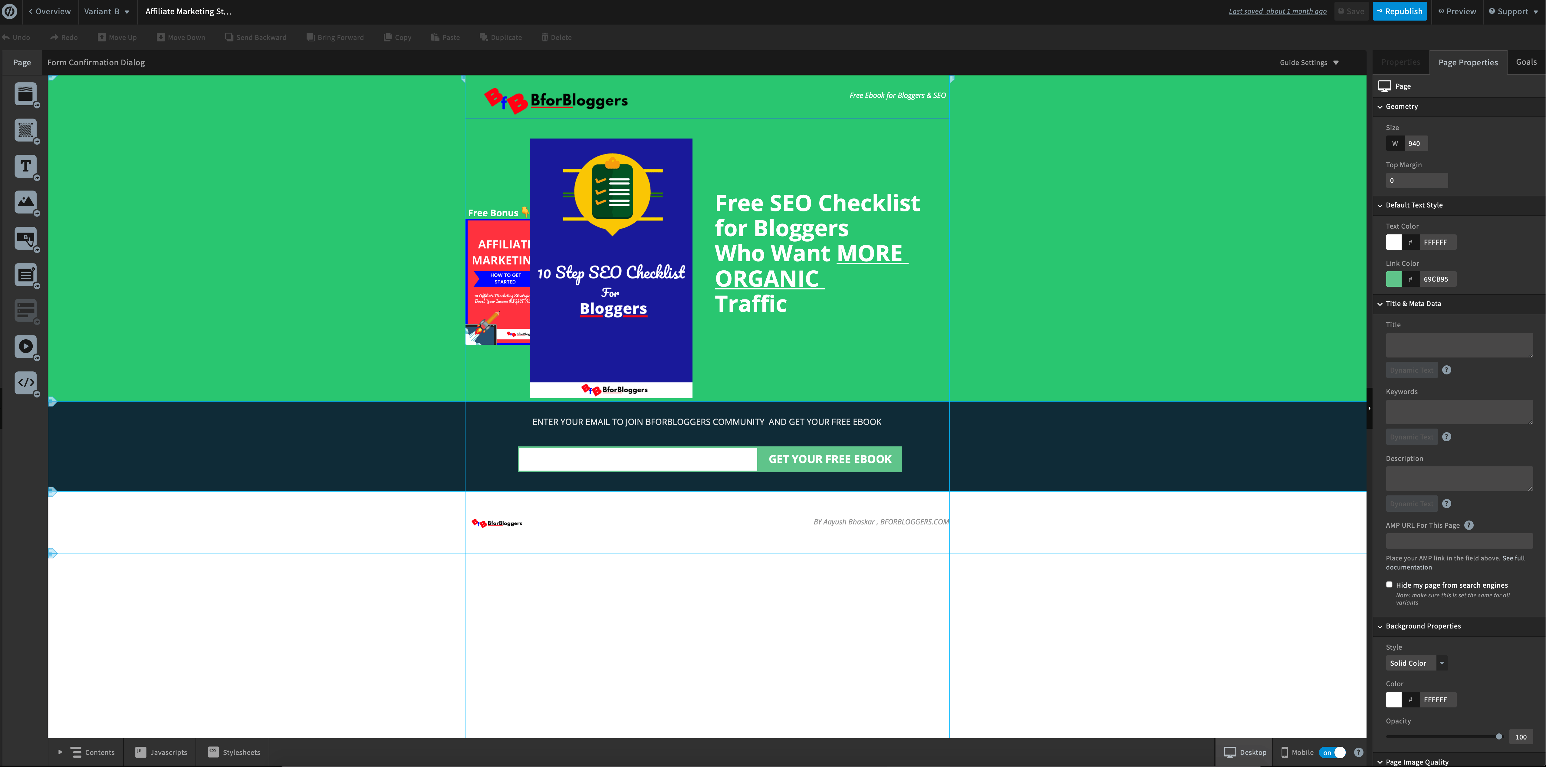Open the Contents panel tab
Image resolution: width=1546 pixels, height=767 pixels.
click(93, 752)
